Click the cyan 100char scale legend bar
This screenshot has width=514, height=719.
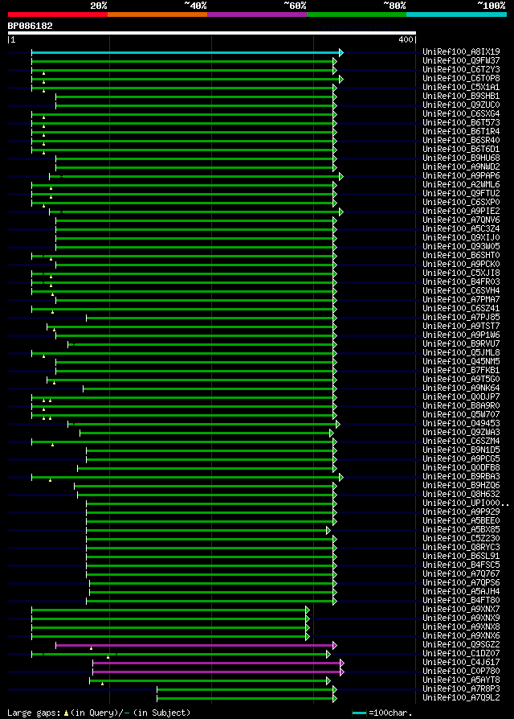coord(359,713)
